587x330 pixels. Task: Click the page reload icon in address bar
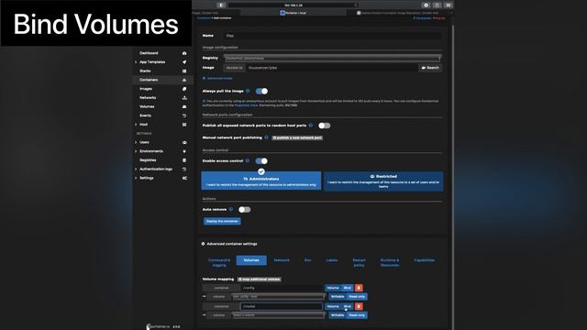[x=356, y=5]
